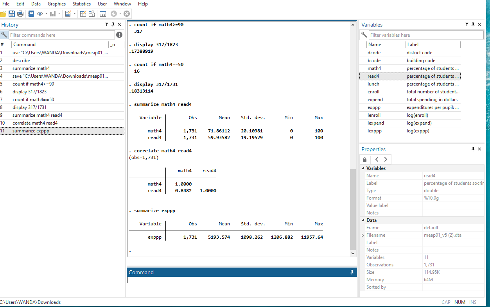Collapse the Variables section in Properties

[363, 168]
